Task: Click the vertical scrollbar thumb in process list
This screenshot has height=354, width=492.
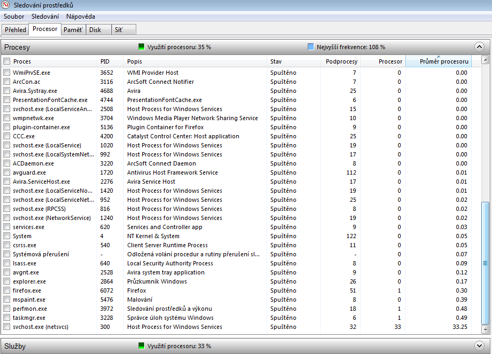Action: [485, 263]
